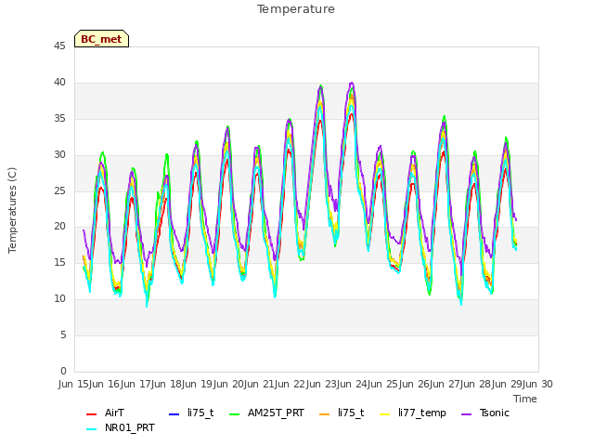594x446 pixels.
Task: Click the 20 y-axis tick label
Action: (59, 227)
